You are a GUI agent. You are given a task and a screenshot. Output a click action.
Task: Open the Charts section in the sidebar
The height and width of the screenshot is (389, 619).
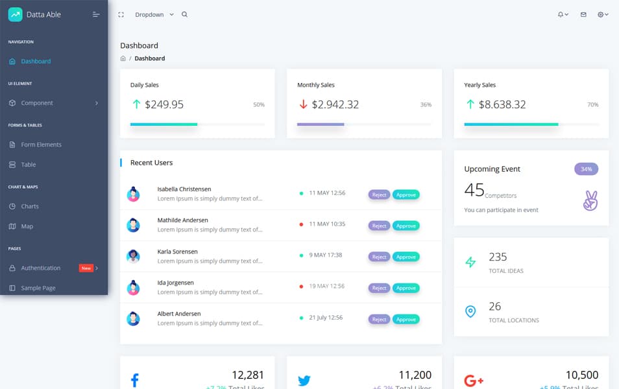pyautogui.click(x=29, y=206)
